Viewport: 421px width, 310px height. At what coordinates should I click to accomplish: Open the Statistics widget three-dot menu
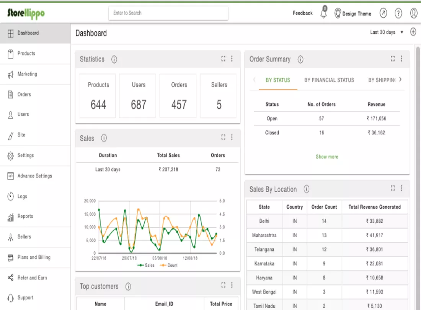(232, 59)
